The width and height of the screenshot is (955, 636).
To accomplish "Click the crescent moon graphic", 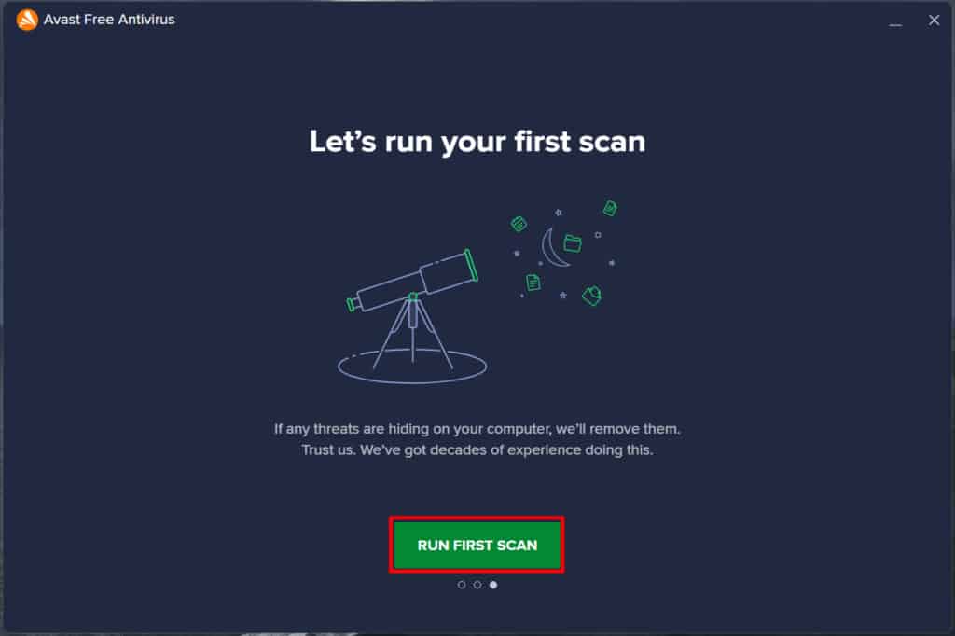I will click(554, 247).
